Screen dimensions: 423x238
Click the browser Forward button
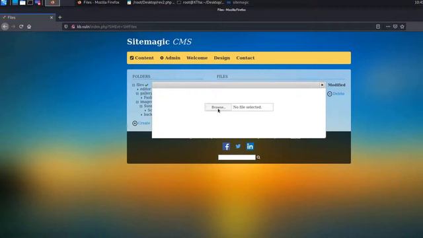pyautogui.click(x=13, y=26)
